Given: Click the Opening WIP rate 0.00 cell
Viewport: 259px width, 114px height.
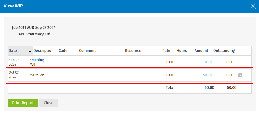Looking at the screenshot, I should tap(170, 62).
